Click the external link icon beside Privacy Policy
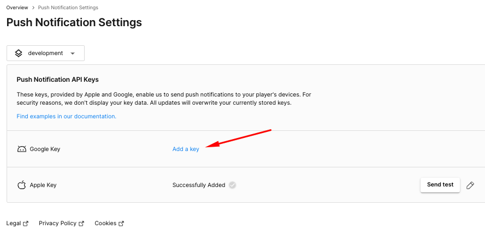Image resolution: width=485 pixels, height=229 pixels. point(81,224)
